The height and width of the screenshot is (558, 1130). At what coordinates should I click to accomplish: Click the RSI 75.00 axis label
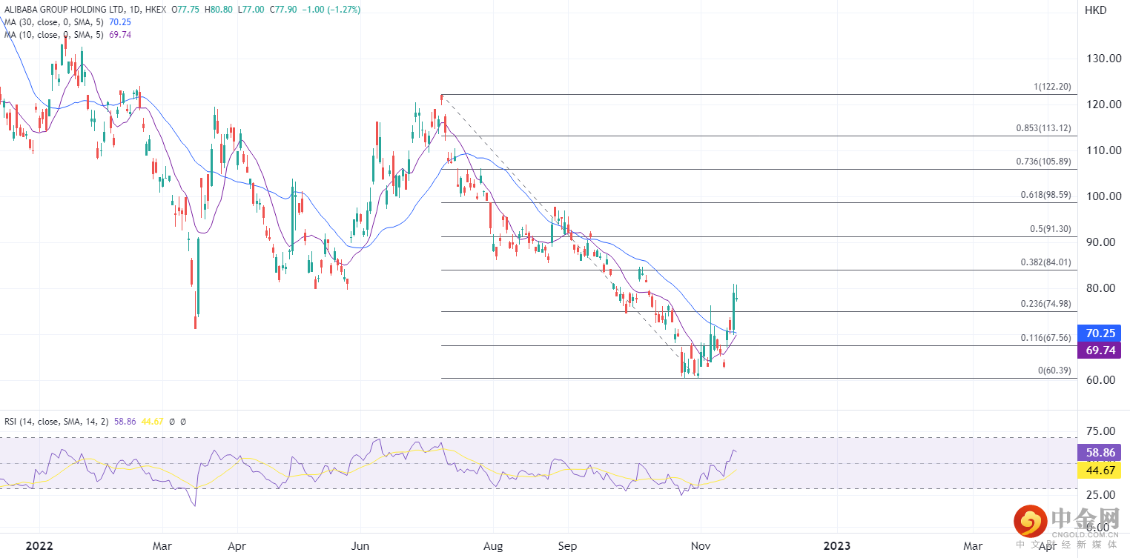pyautogui.click(x=1100, y=431)
